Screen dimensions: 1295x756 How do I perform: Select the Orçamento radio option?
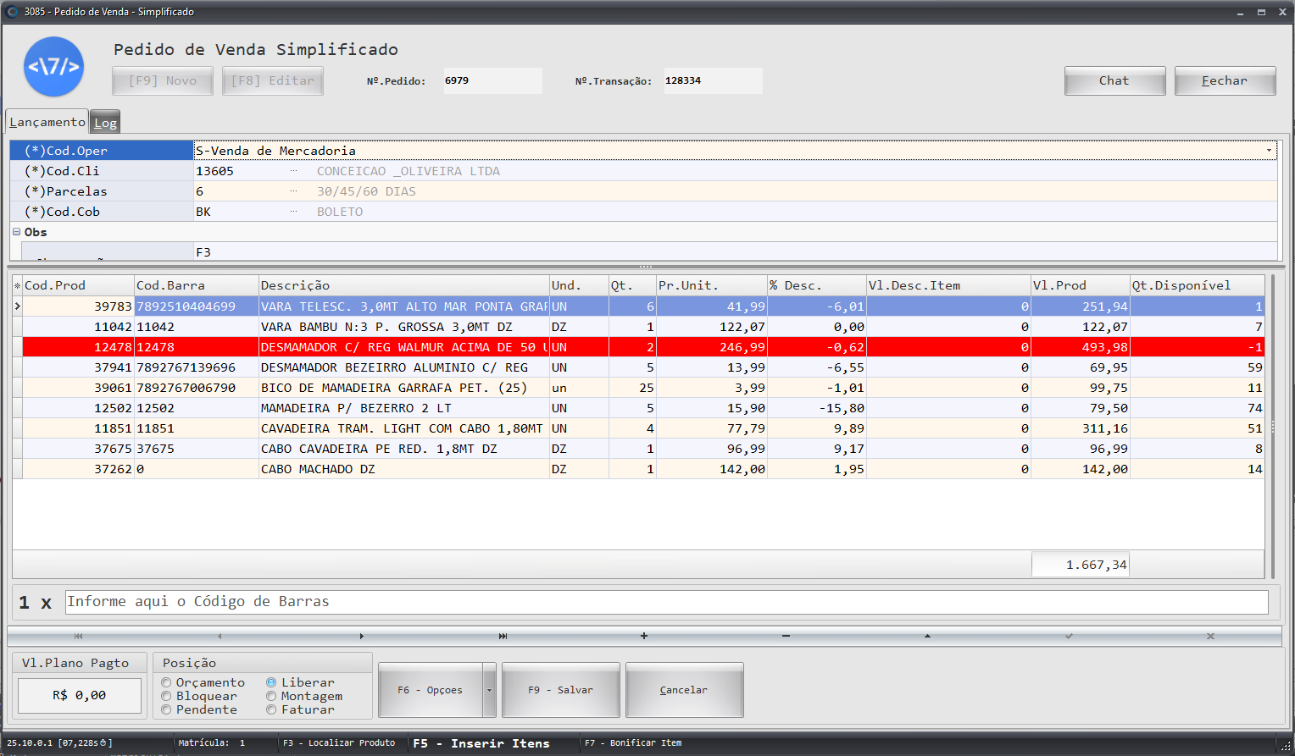click(167, 682)
